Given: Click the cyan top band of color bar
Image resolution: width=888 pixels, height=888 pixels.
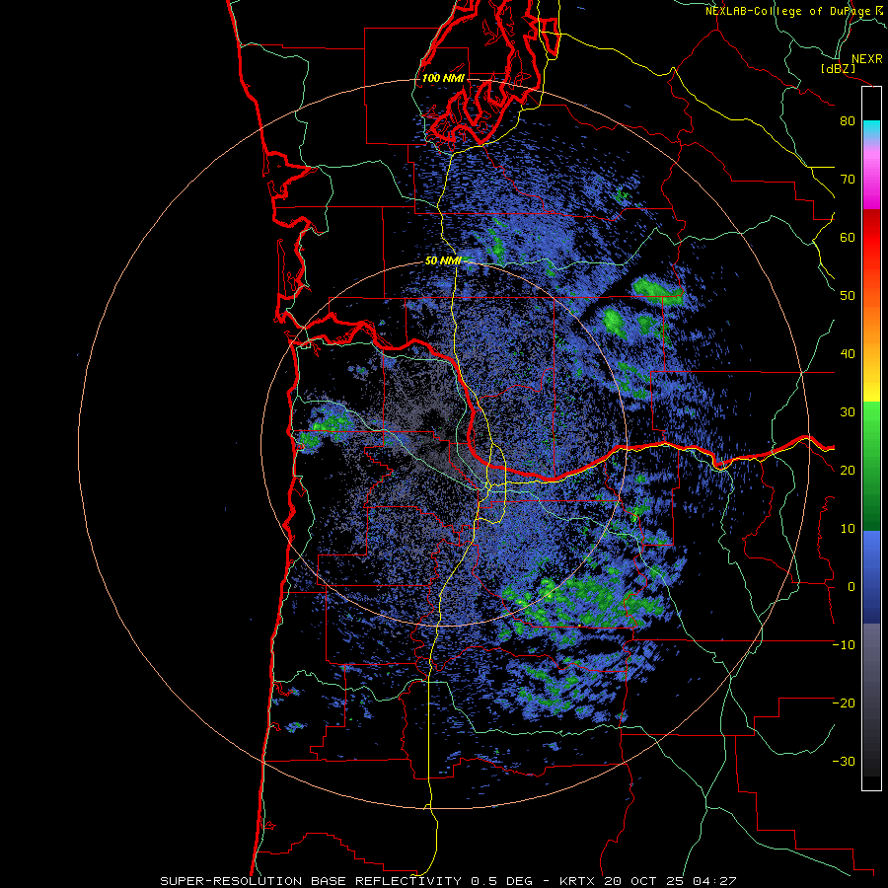Looking at the screenshot, I should [871, 128].
